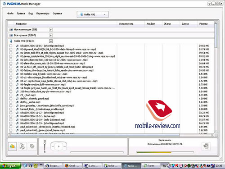
Task: Open the Файл menu
Action: tap(10, 14)
